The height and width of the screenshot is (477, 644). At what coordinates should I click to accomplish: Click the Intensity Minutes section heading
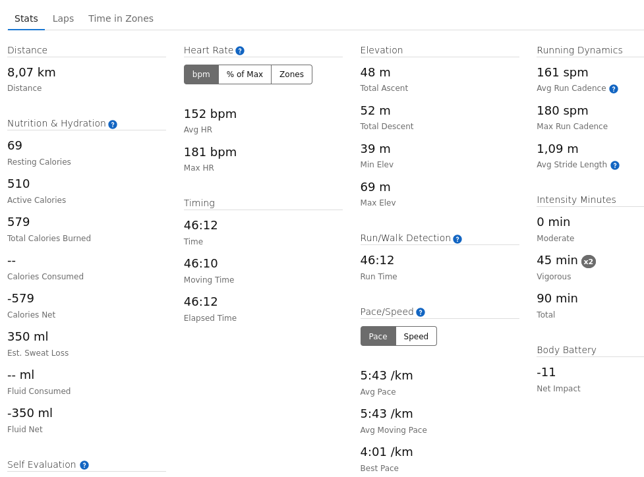[577, 200]
